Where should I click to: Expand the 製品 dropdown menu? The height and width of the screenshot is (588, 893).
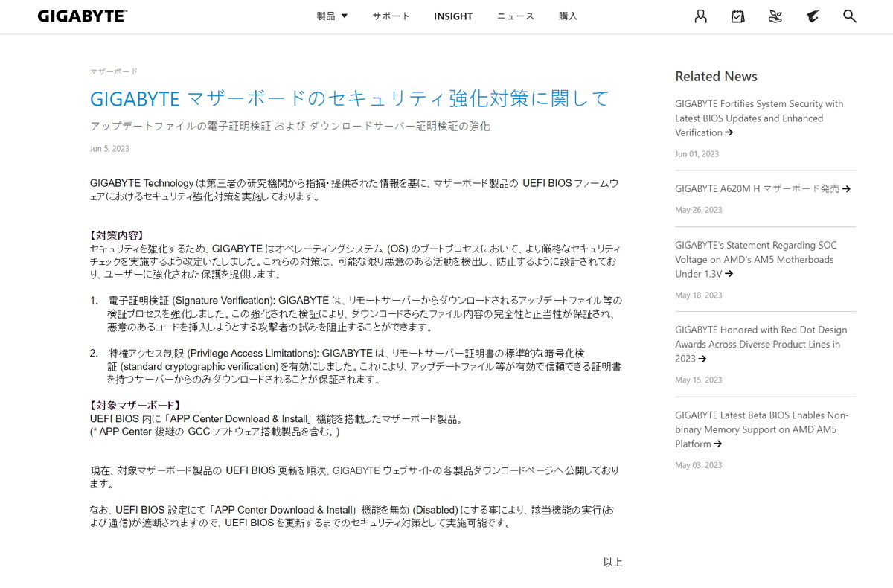click(x=332, y=16)
